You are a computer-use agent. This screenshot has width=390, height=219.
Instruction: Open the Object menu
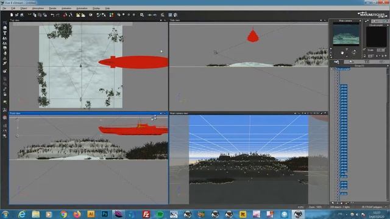coord(23,8)
